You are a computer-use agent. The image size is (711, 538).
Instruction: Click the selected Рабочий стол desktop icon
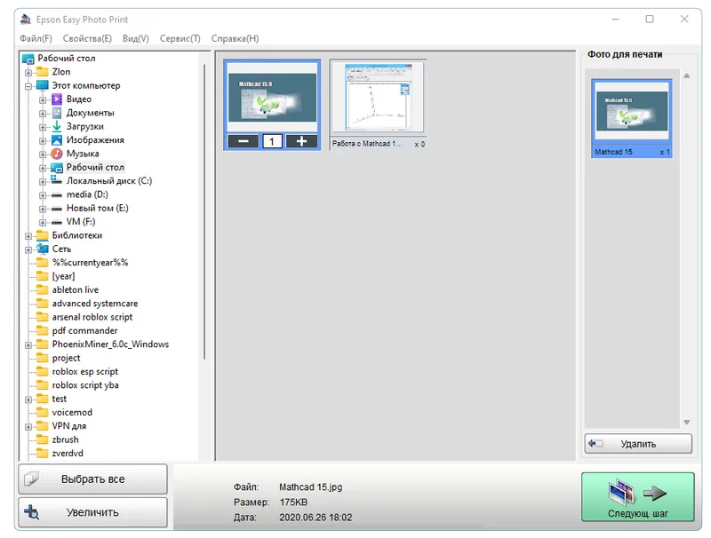click(57, 167)
